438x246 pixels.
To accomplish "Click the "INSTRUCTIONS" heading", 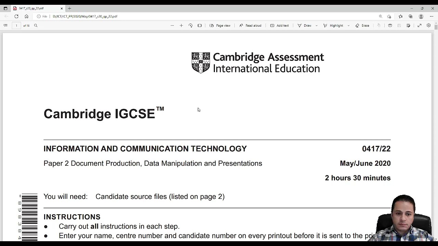I will [72, 217].
